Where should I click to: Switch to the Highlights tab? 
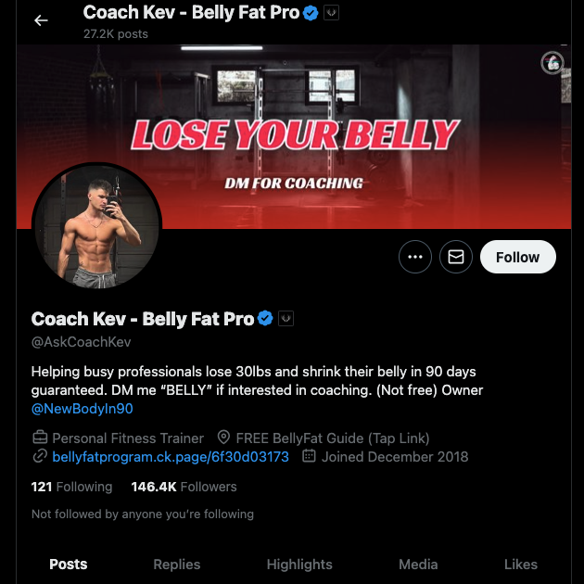pyautogui.click(x=299, y=564)
